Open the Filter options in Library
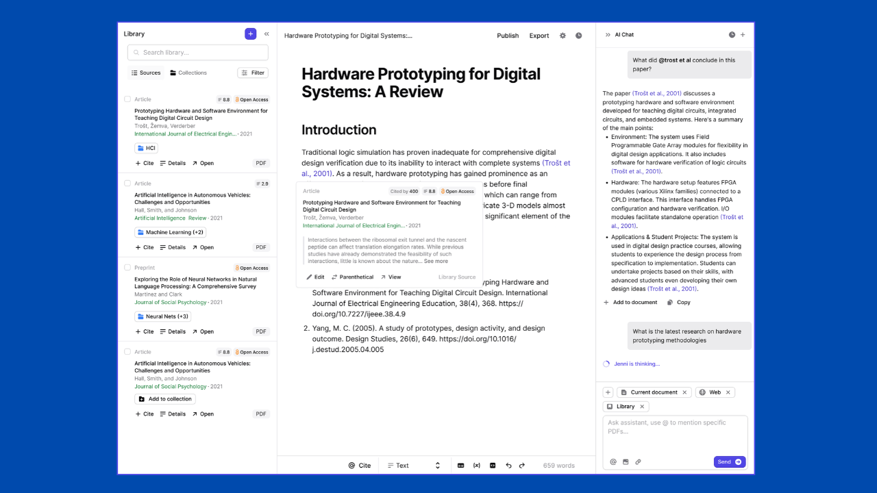The width and height of the screenshot is (877, 493). click(x=253, y=73)
